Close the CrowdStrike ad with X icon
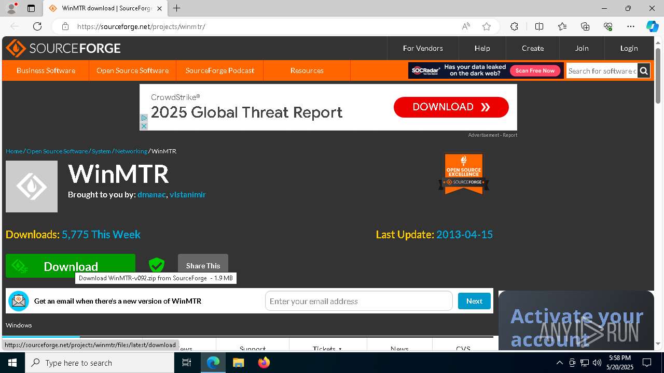Screen dimensions: 664x373 click(x=144, y=126)
